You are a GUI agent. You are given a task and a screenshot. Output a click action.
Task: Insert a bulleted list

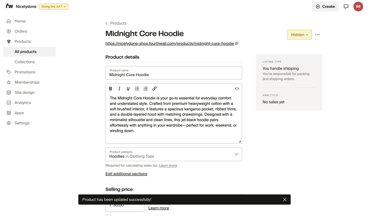[x=137, y=89]
